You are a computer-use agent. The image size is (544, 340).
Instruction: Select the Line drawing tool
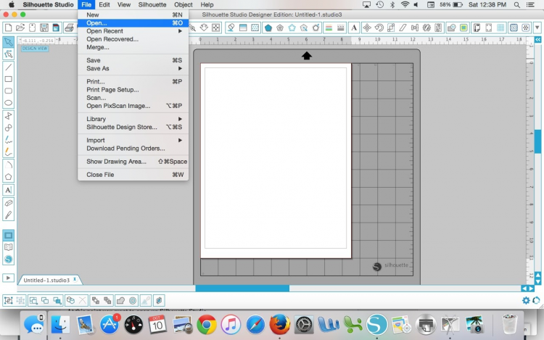[x=9, y=67]
